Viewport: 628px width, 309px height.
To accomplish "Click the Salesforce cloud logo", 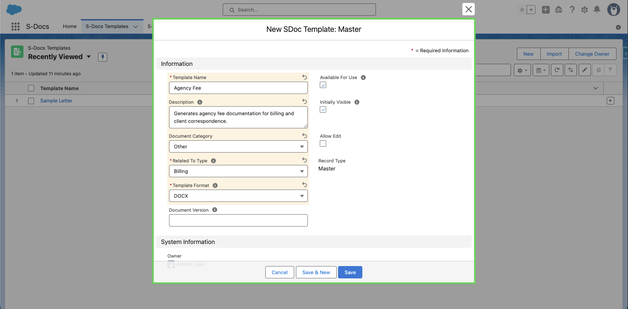I will [14, 9].
